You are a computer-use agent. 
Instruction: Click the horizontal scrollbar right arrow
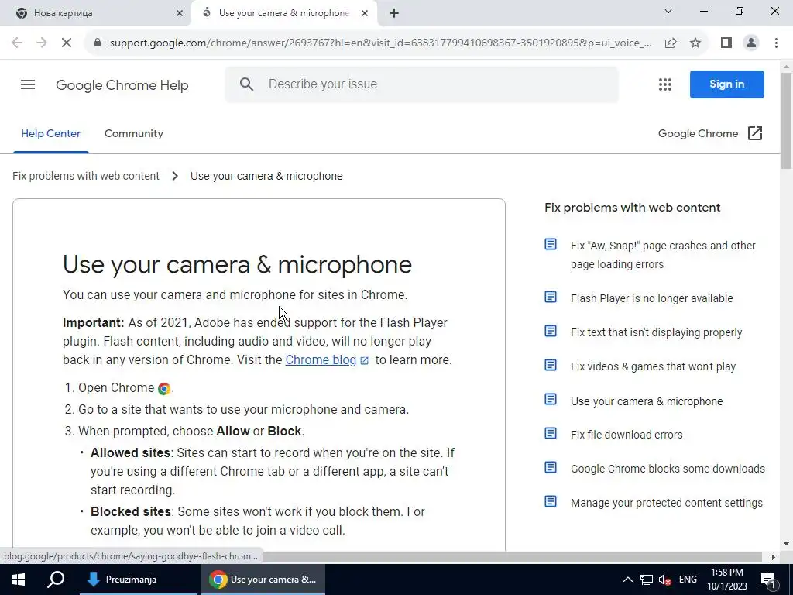pos(774,557)
